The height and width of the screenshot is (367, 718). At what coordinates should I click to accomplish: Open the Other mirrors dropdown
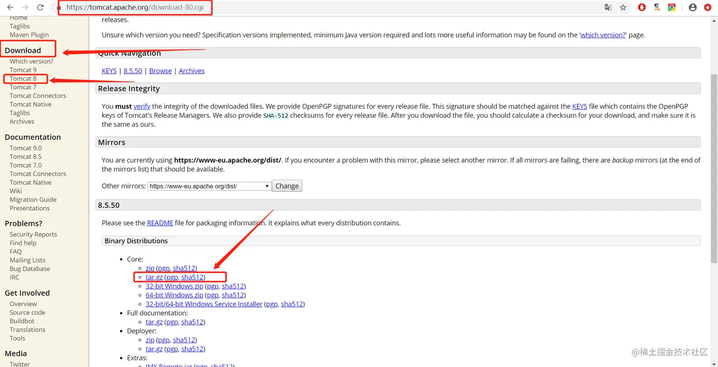pos(209,186)
